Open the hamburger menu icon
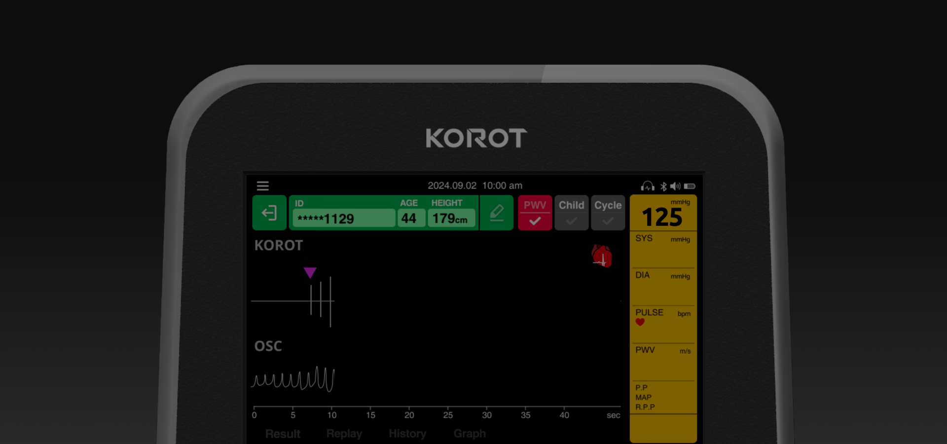 262,186
